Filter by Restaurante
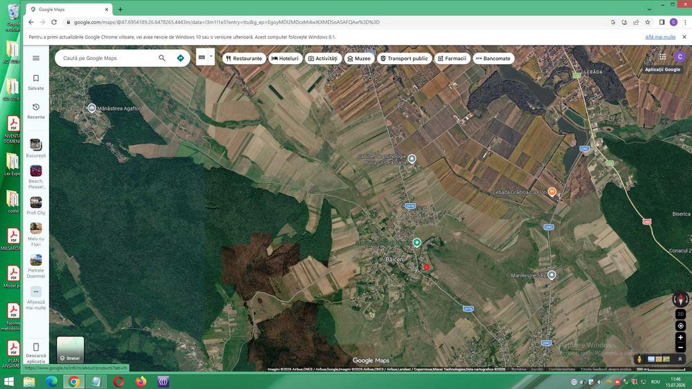The image size is (692, 389). [244, 58]
